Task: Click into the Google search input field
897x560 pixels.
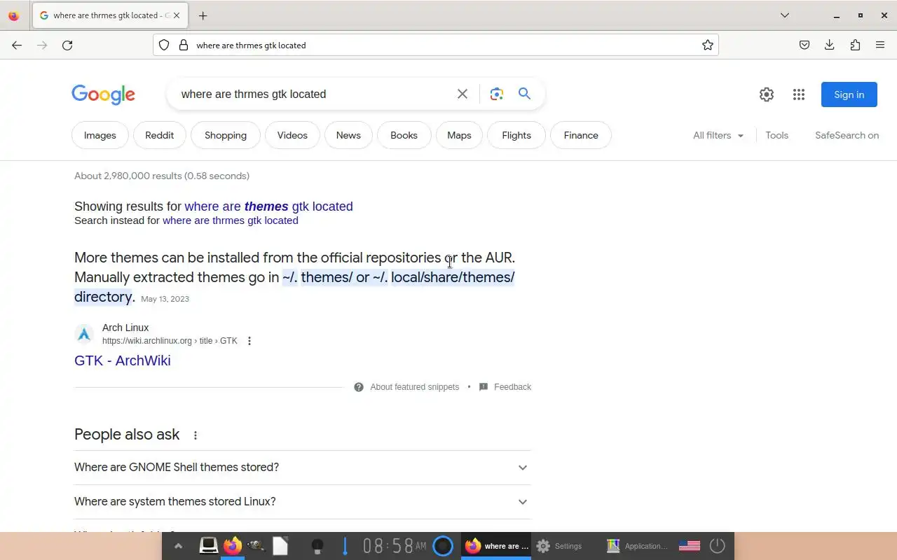Action: click(312, 94)
